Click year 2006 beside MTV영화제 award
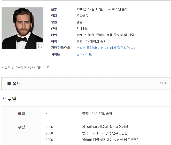171x145 pixels. pos(49,127)
